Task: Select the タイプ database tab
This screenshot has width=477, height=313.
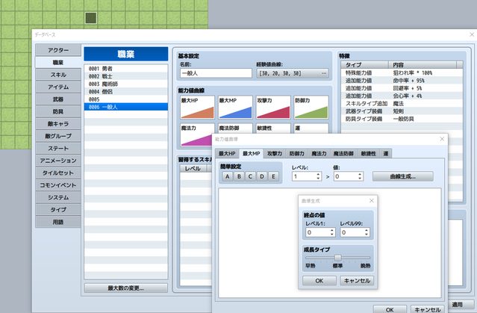Action: (58, 210)
